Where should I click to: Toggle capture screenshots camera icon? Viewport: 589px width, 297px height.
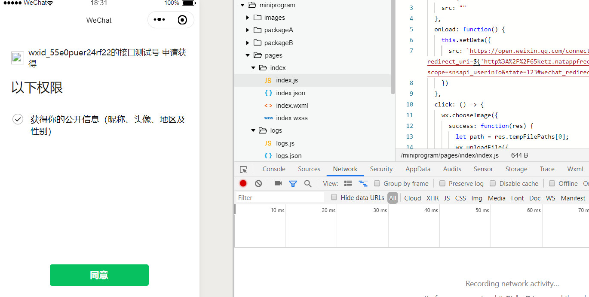tap(278, 183)
